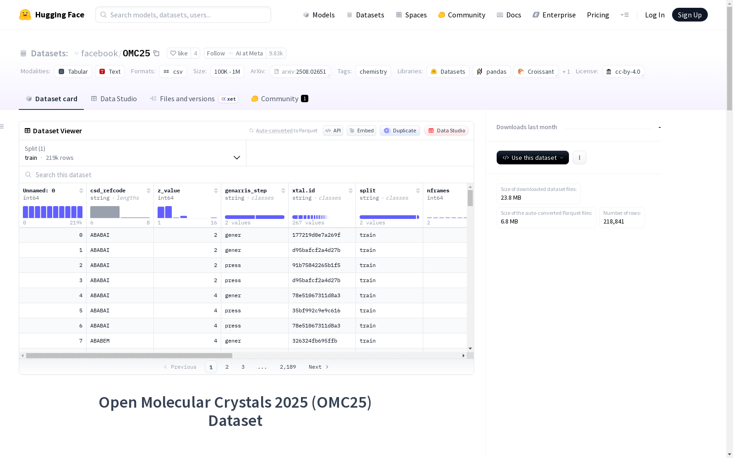Go to Datasets in the top navigation
The height and width of the screenshot is (458, 733).
tap(365, 15)
